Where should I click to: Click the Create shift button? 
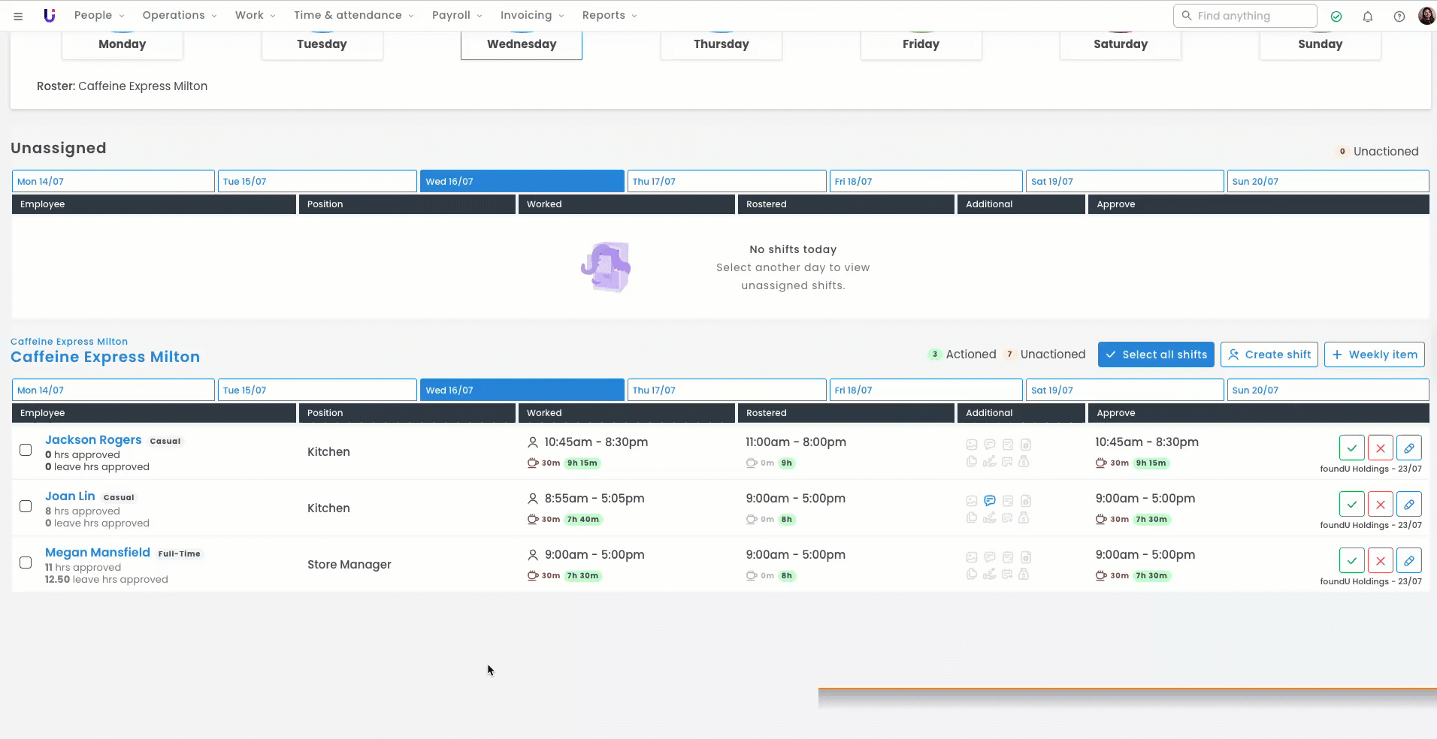pyautogui.click(x=1269, y=354)
